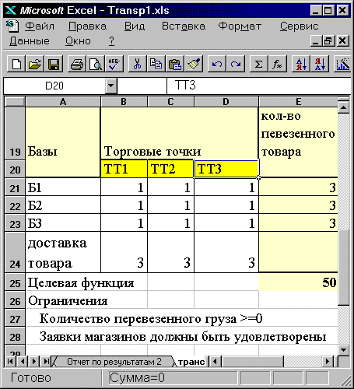Click the vertical scrollbar thumb
Screen dimensions: 354x389
tap(344, 267)
